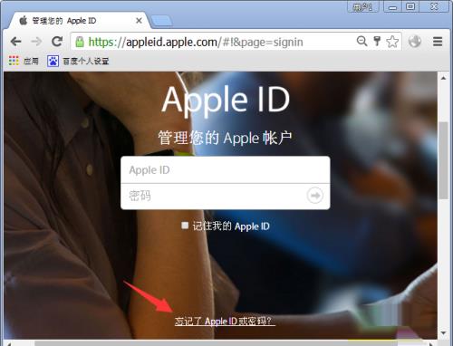Bookmark this page with the star icon

click(x=392, y=42)
